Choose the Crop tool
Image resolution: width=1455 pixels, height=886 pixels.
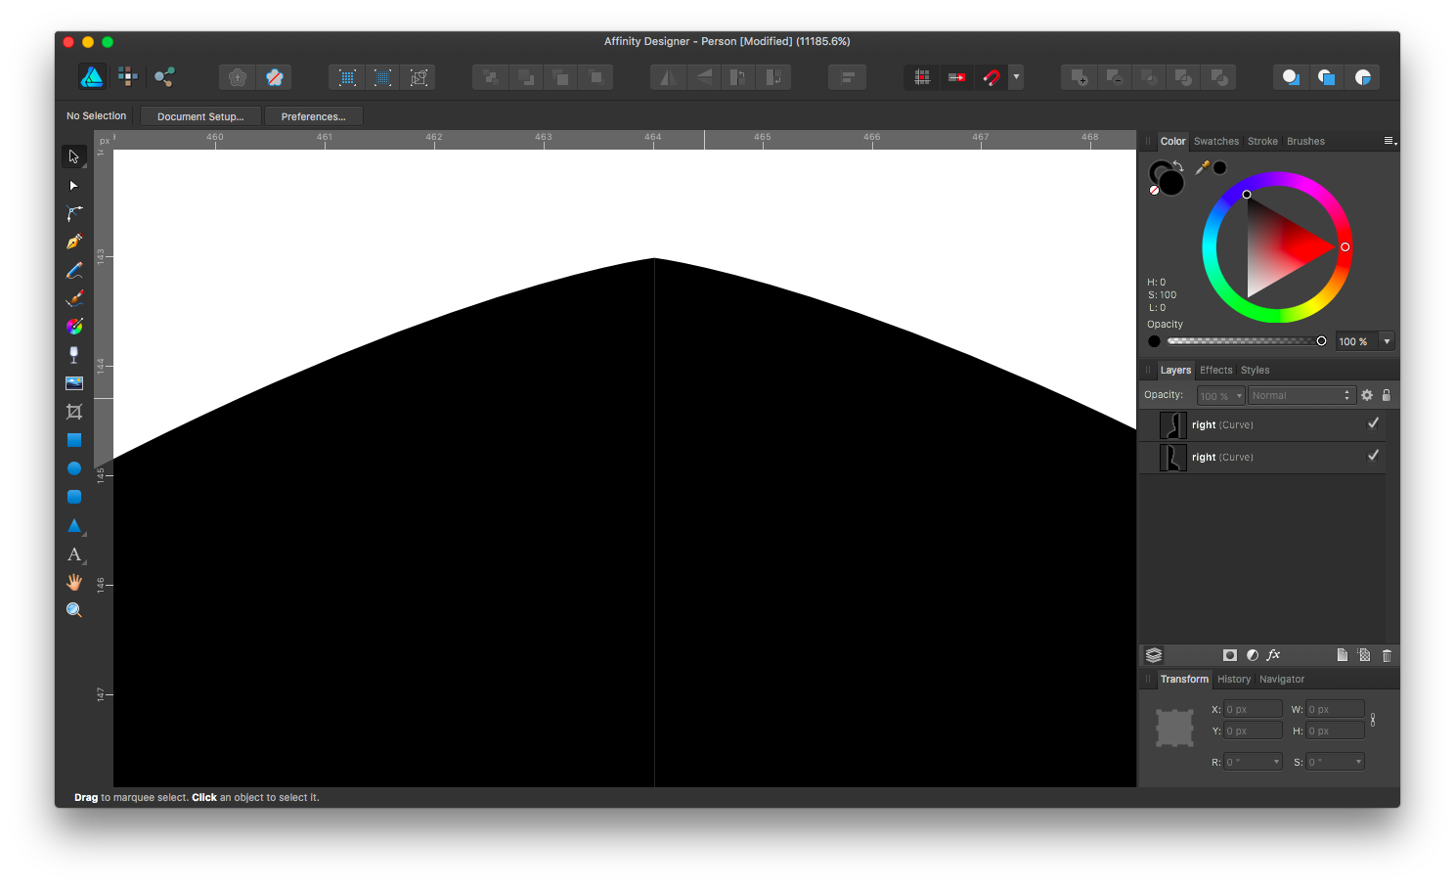[74, 412]
